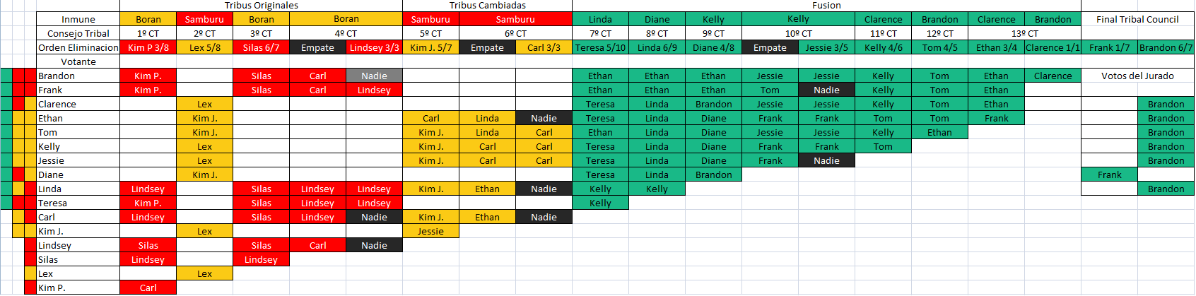This screenshot has height=296, width=1196.
Task: Click the Kim P 3/8 elimination cell
Action: [x=148, y=48]
